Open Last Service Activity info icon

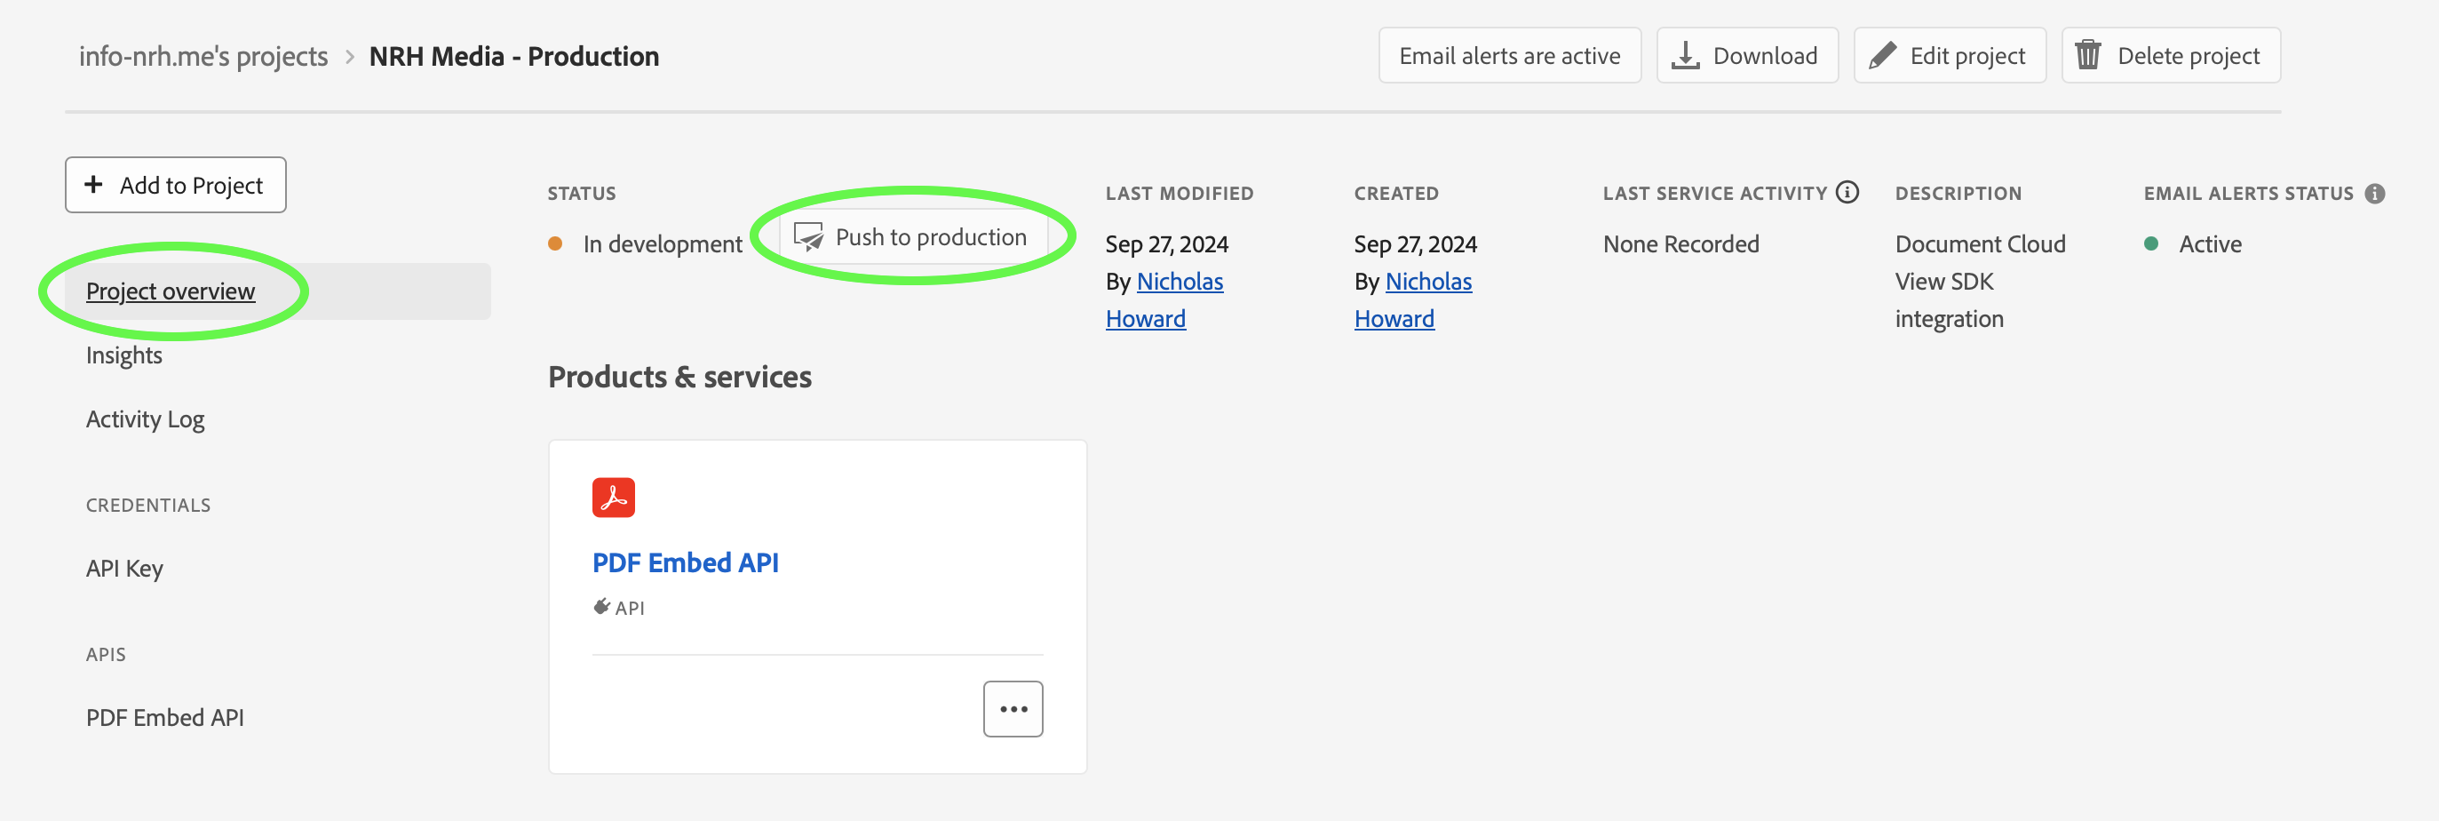tap(1847, 192)
